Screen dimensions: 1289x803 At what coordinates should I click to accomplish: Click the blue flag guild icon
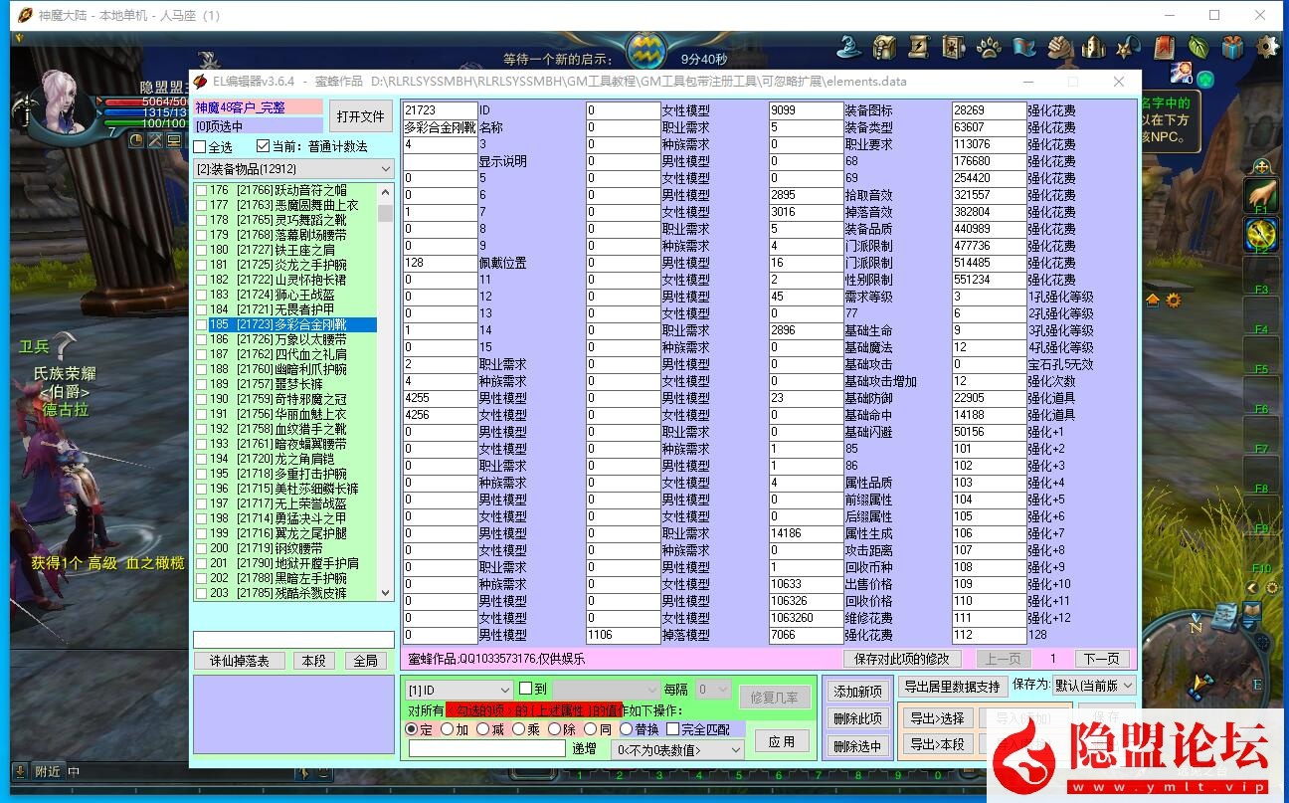(x=1023, y=47)
